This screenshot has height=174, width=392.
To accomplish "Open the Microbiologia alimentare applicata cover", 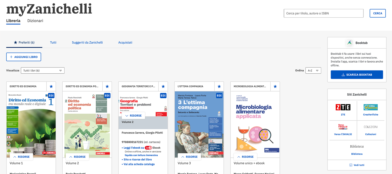I will [255, 125].
